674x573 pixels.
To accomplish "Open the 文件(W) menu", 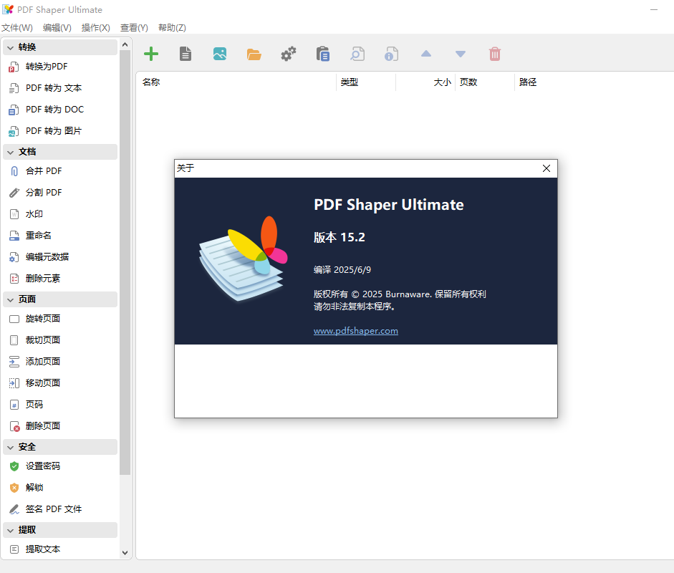I will coord(17,27).
